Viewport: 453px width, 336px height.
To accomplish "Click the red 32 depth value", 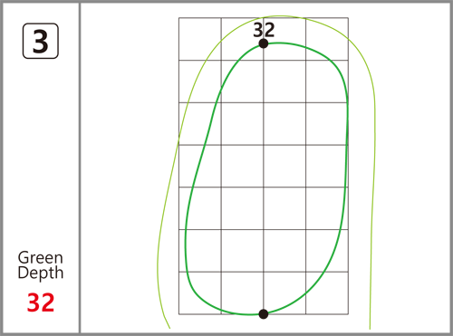I will coord(41,302).
